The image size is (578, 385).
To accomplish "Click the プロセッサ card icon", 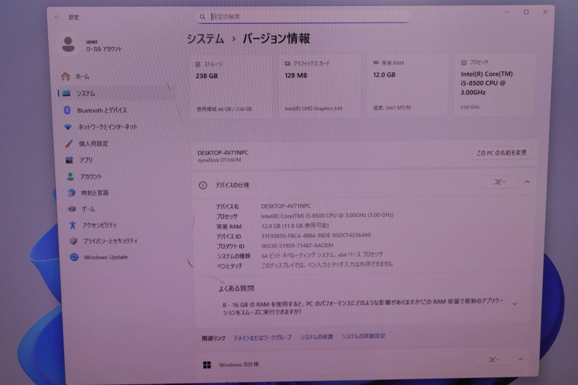I will tap(463, 63).
